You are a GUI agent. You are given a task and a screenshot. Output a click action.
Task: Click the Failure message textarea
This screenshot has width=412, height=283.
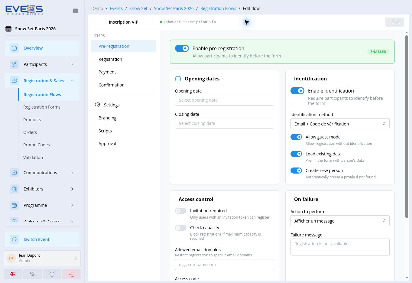340,247
